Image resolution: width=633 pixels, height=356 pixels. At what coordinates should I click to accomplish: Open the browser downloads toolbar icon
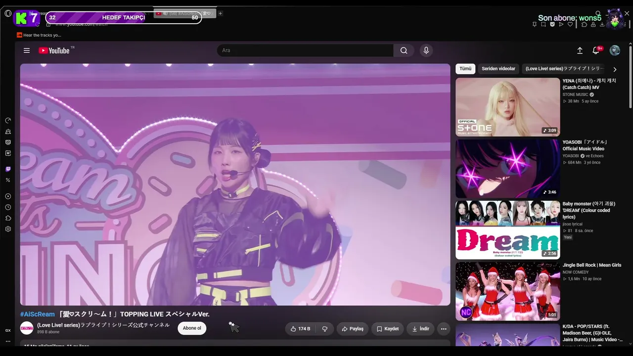pos(602,24)
